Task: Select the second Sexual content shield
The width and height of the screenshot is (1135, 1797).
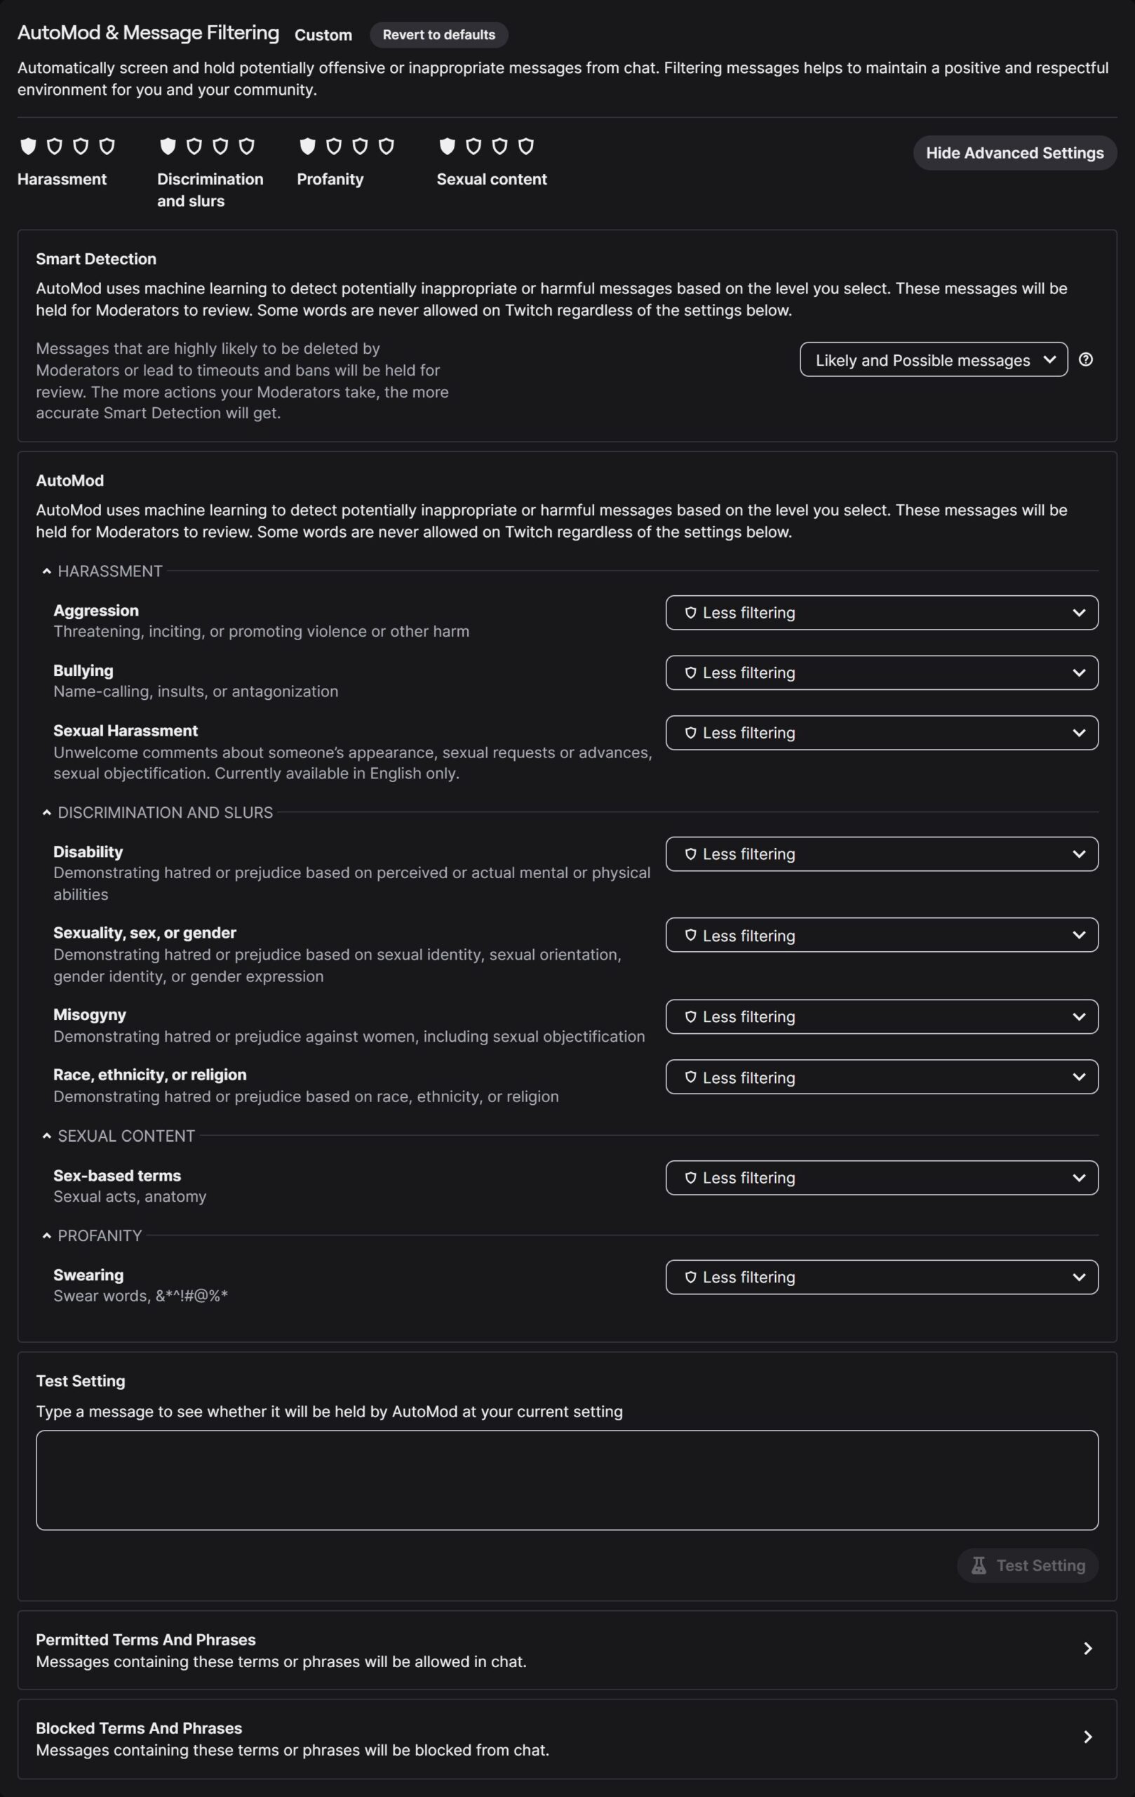Action: 474,146
